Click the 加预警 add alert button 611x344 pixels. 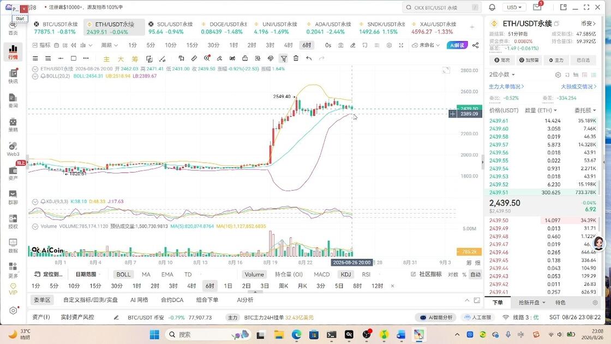tap(529, 60)
